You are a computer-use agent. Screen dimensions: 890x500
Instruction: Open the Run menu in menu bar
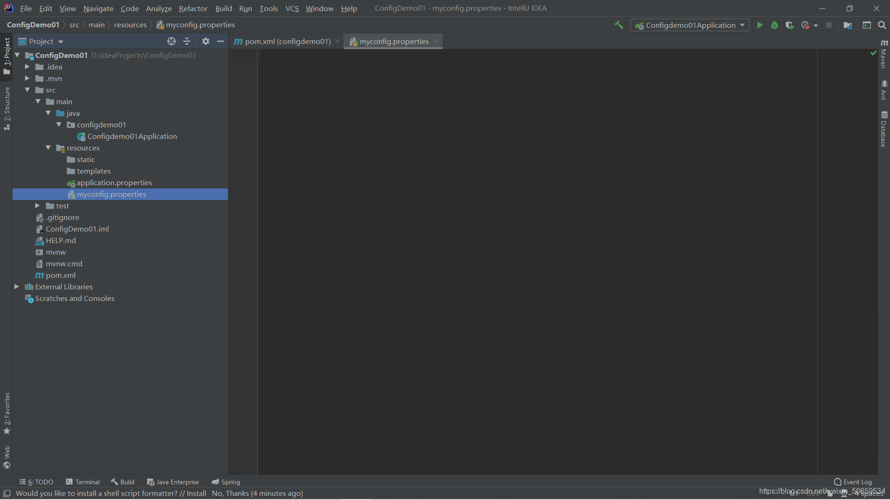pyautogui.click(x=245, y=8)
